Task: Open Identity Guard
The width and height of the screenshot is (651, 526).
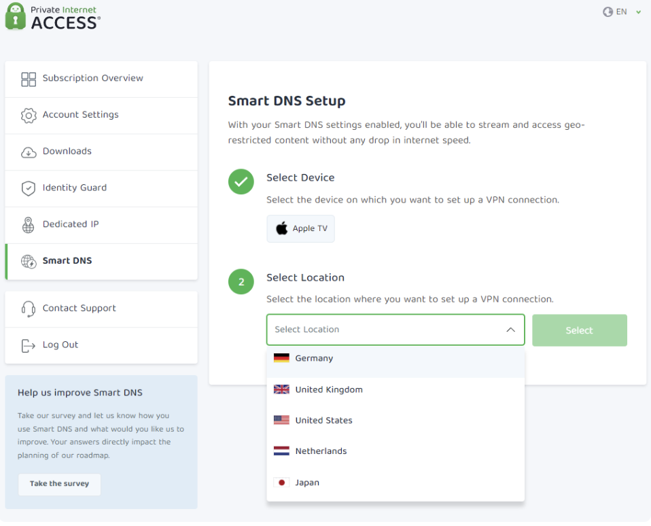Action: pyautogui.click(x=101, y=188)
